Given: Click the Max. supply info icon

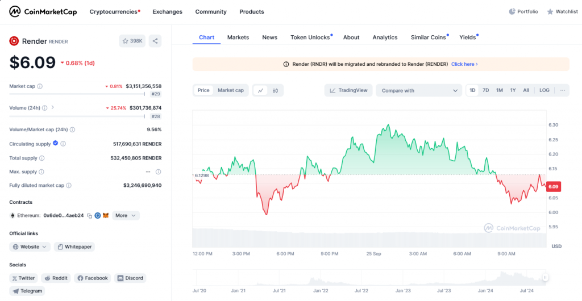Looking at the screenshot, I should 41,172.
